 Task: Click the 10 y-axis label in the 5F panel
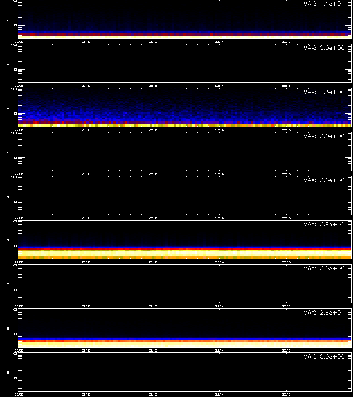click(x=15, y=202)
